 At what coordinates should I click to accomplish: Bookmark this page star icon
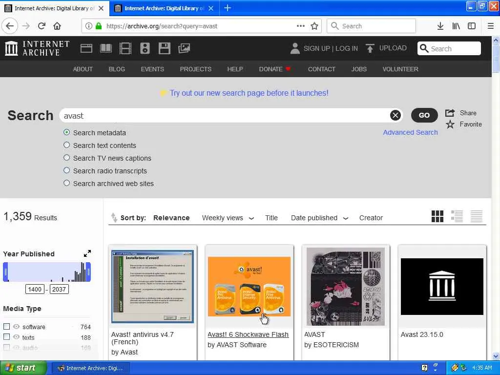(314, 26)
